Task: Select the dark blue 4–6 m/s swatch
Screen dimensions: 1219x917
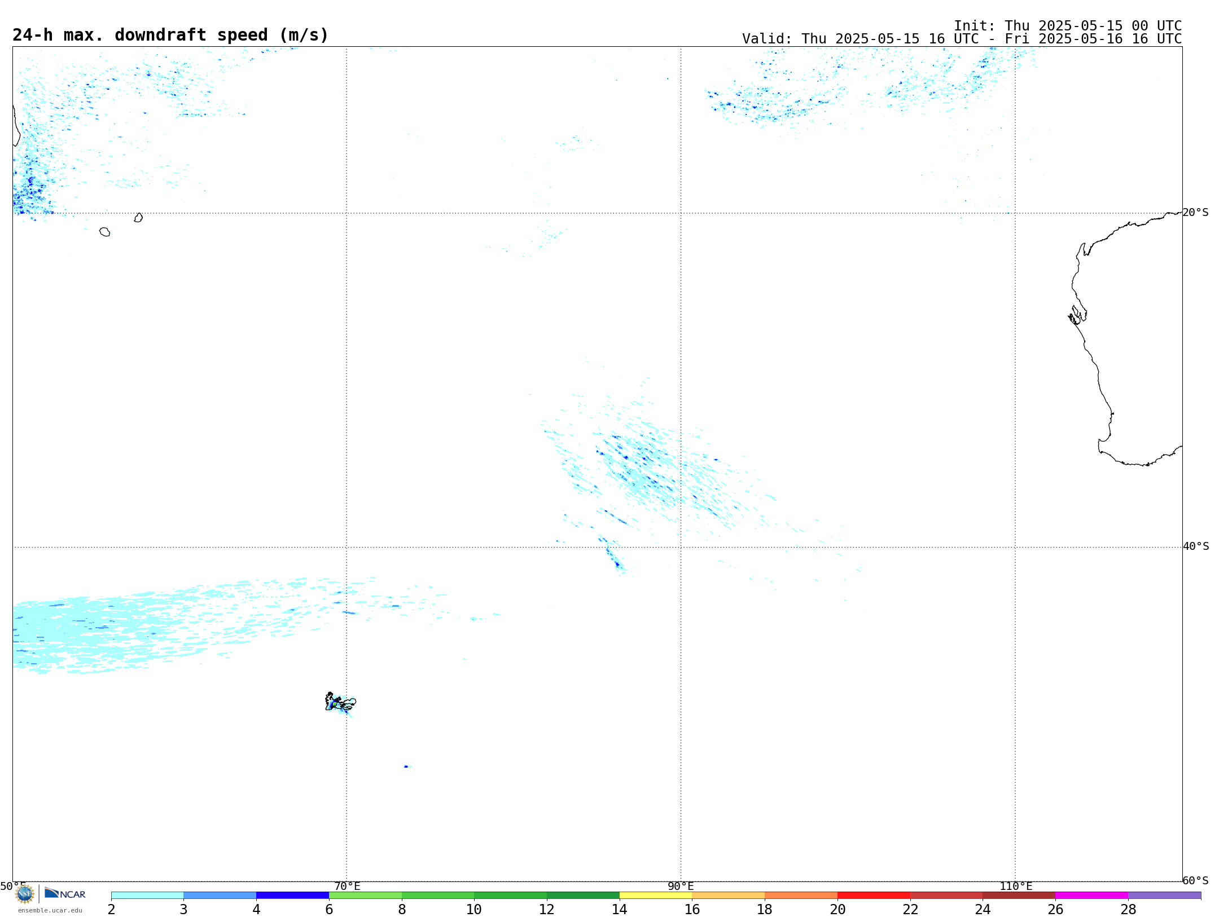Action: click(x=293, y=896)
